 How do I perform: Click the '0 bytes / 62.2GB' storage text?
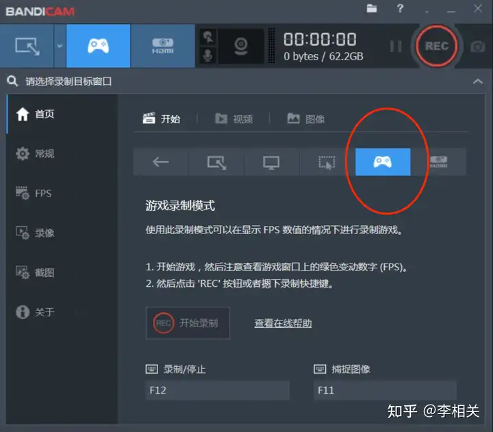point(323,56)
